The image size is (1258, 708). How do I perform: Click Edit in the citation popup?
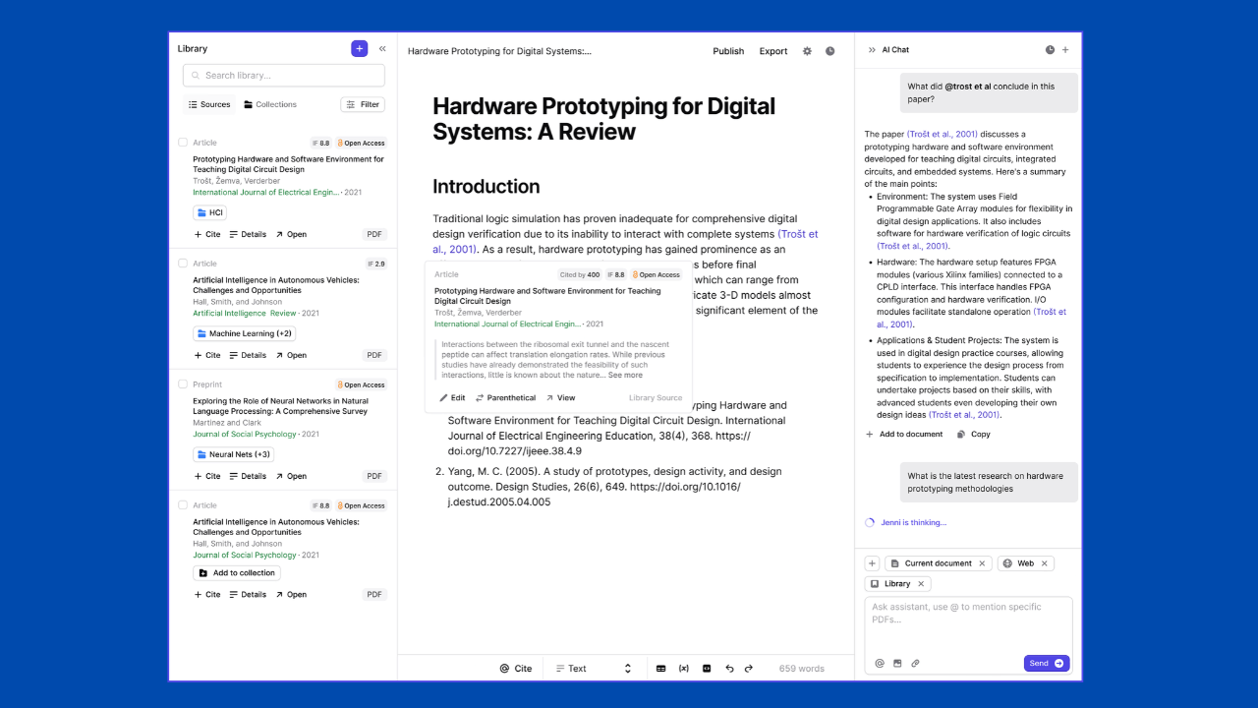pyautogui.click(x=452, y=398)
